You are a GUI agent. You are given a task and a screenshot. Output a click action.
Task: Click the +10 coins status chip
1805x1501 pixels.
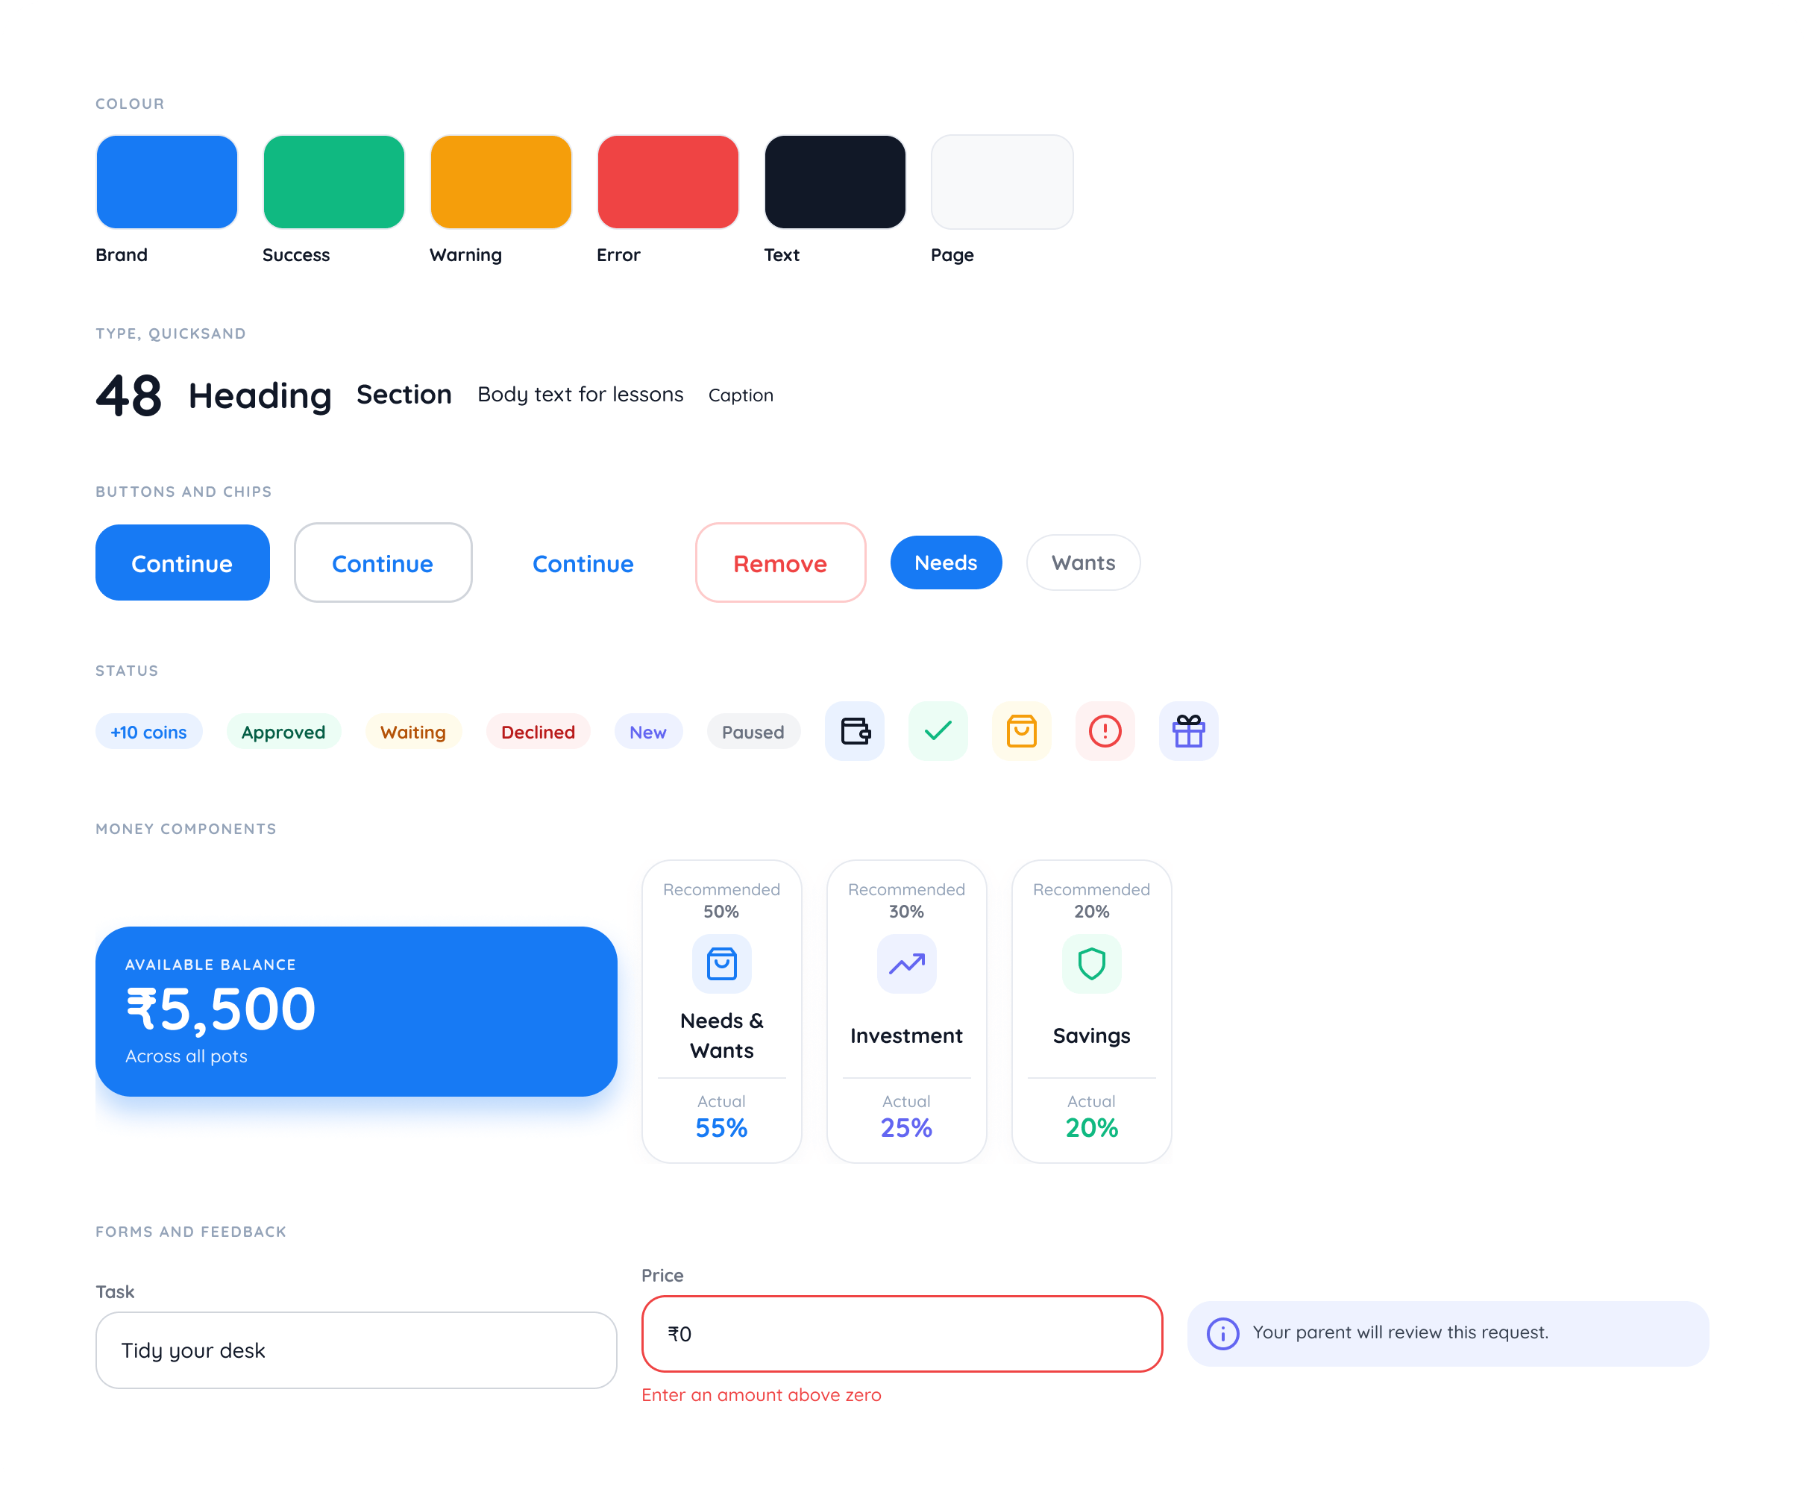[148, 732]
